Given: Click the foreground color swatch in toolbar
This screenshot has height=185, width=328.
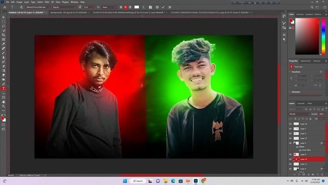Looking at the screenshot, I should 2,119.
